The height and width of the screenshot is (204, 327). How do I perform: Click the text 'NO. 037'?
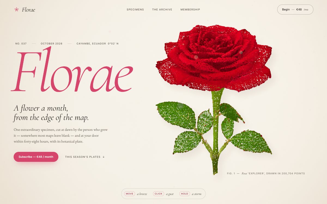pos(21,44)
